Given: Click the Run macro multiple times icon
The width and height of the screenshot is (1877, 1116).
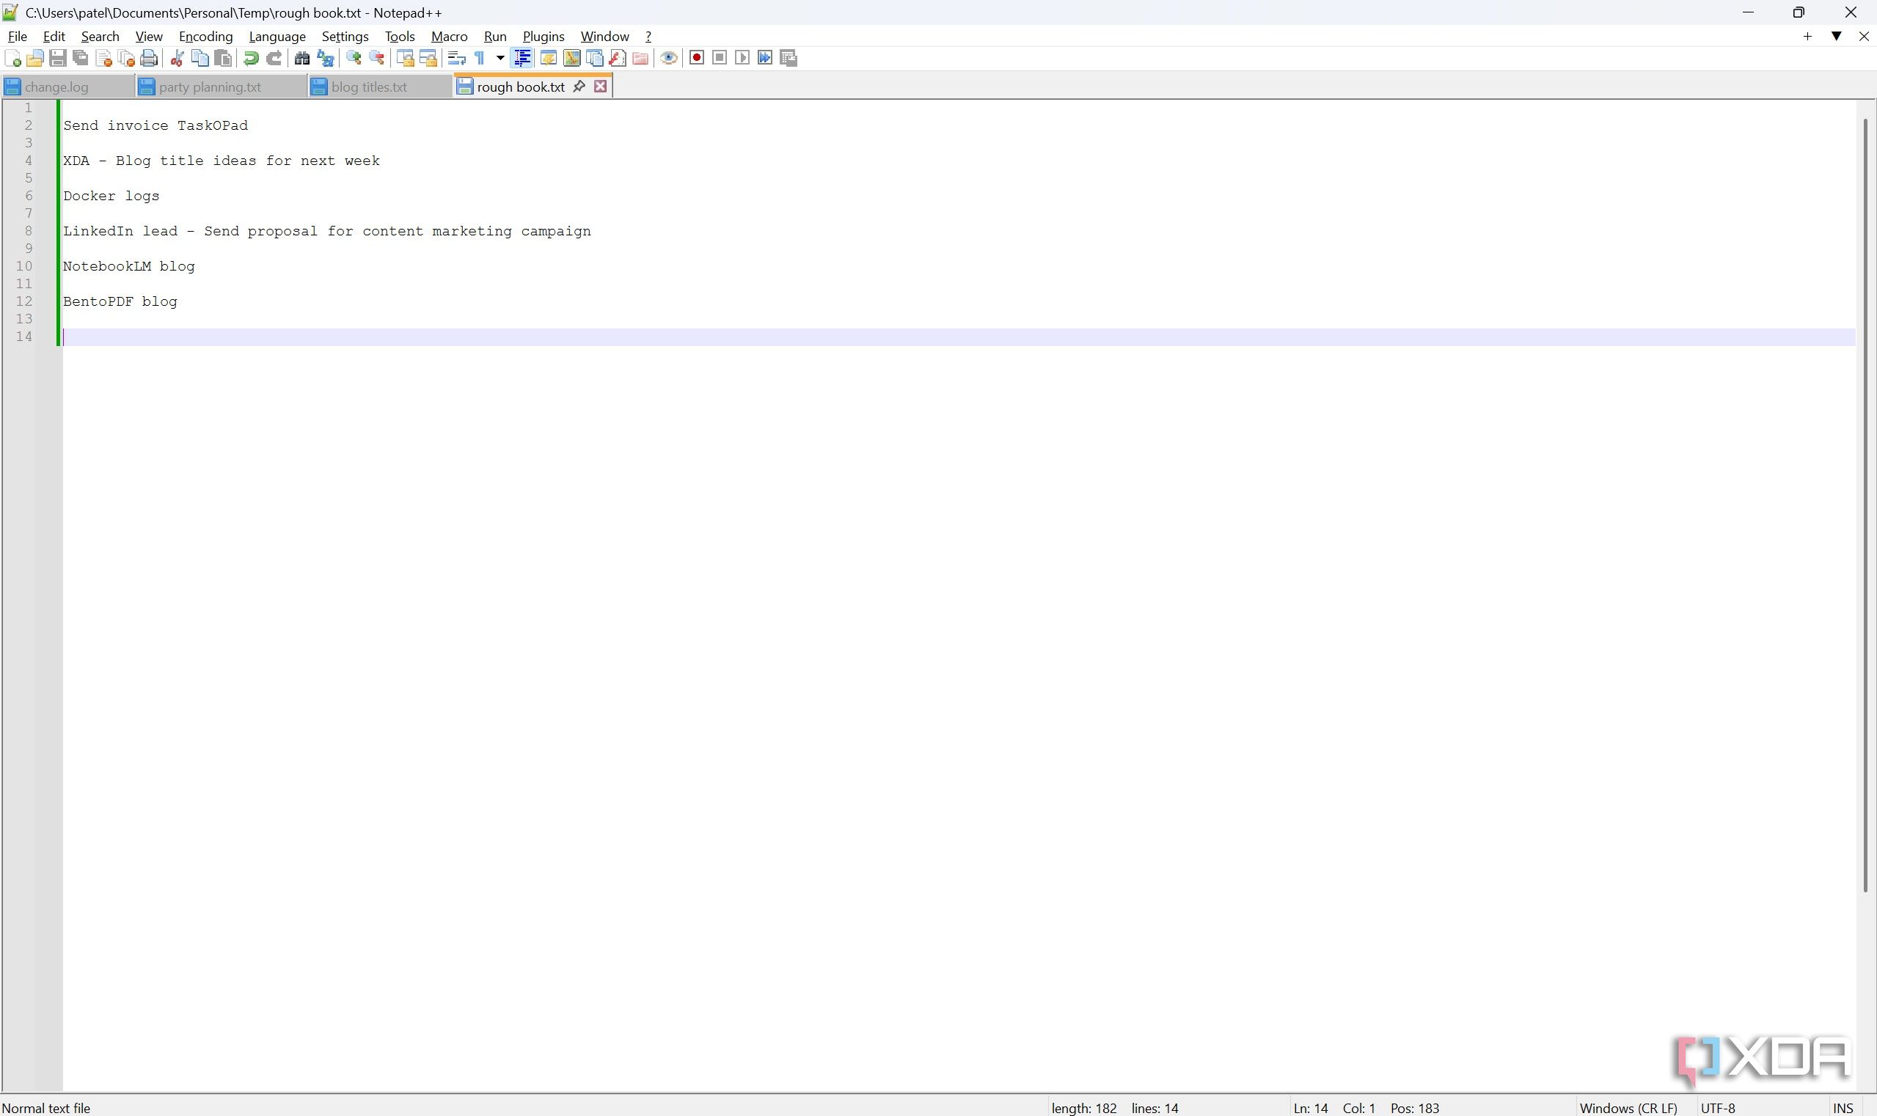Looking at the screenshot, I should tap(765, 58).
